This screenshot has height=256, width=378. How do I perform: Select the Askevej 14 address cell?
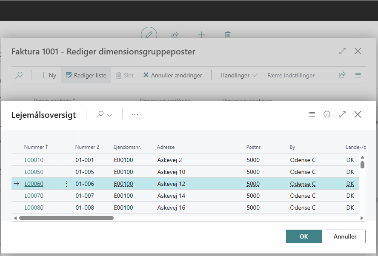(171, 196)
